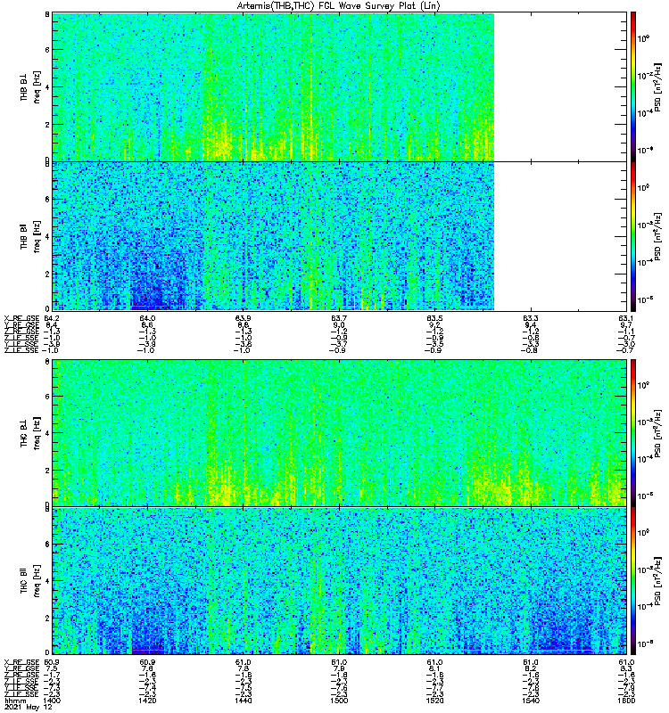Click the '1600' time tick label
Viewport: 669px width, 713px height.
click(x=626, y=701)
